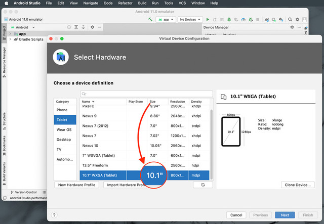The width and height of the screenshot is (324, 224).
Task: Open Device Manager panel gear options
Action: pyautogui.click(x=292, y=27)
